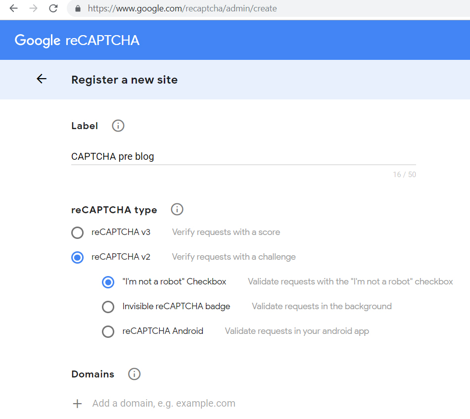Go back using Register a new site arrow

click(42, 79)
